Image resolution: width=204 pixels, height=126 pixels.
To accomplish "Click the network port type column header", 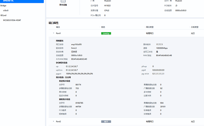I will (150, 27).
